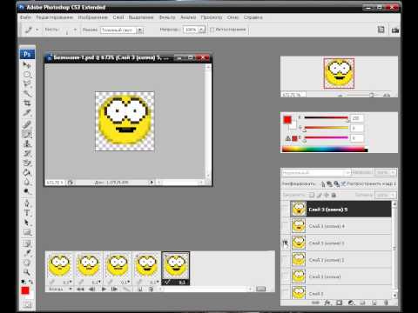Toggle visibility of layer Слой 3 (копия) 5

coord(286,209)
